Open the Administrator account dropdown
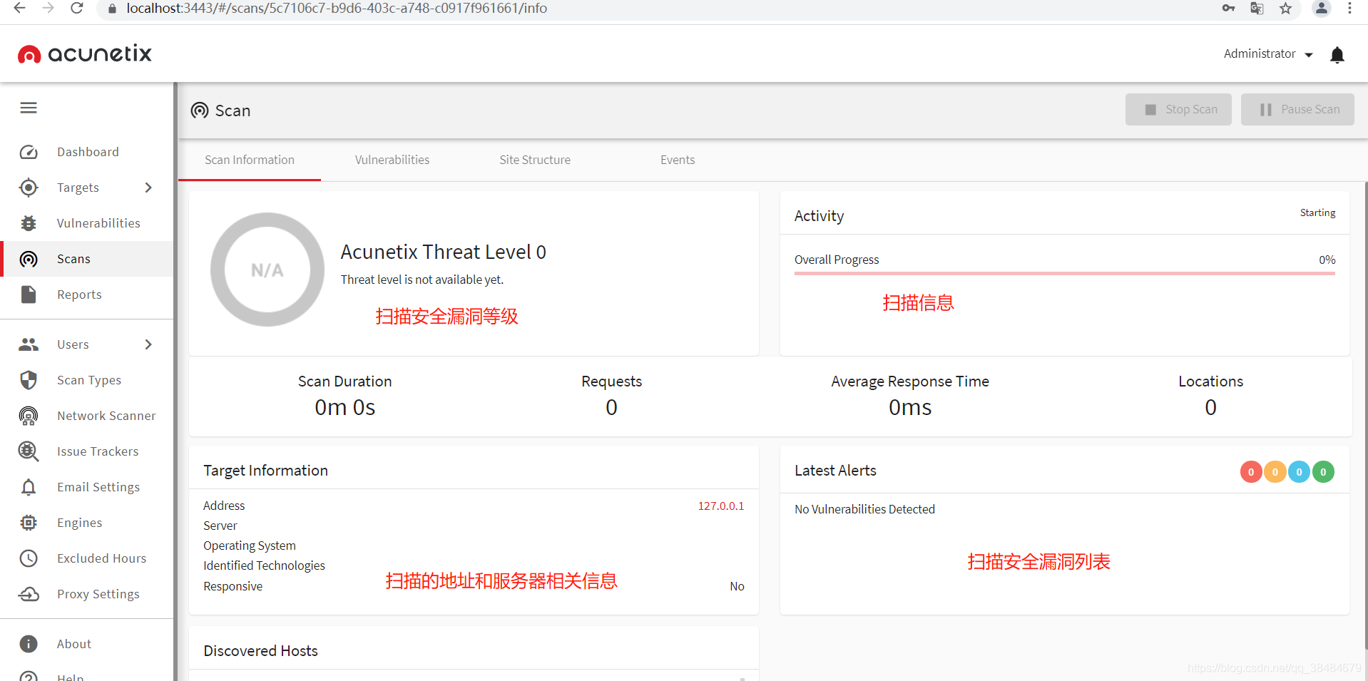 [1268, 54]
